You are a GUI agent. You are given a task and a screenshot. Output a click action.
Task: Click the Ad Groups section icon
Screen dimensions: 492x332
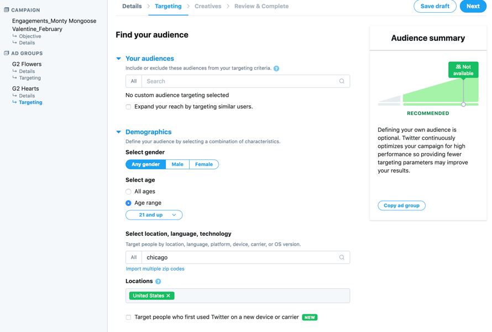click(6, 53)
